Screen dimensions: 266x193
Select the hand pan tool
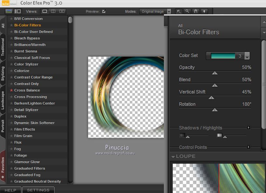[196, 11]
